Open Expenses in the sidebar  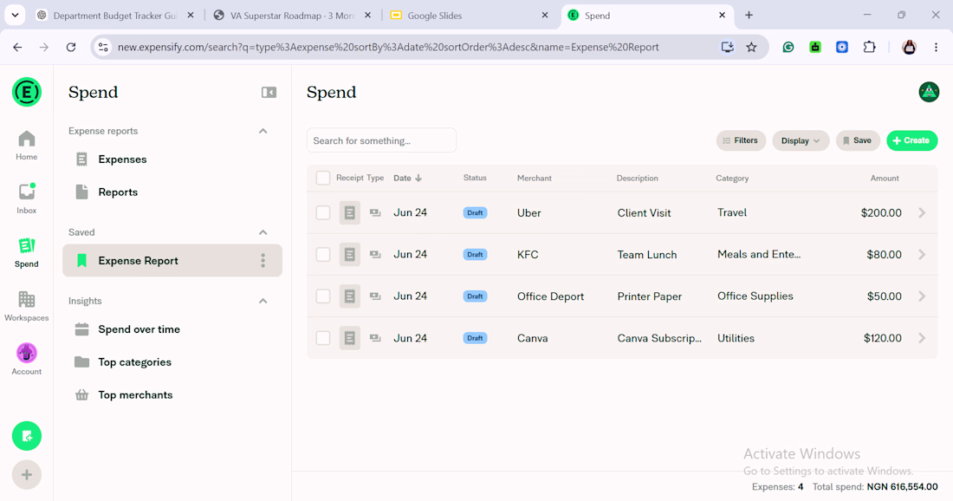[x=172, y=159]
